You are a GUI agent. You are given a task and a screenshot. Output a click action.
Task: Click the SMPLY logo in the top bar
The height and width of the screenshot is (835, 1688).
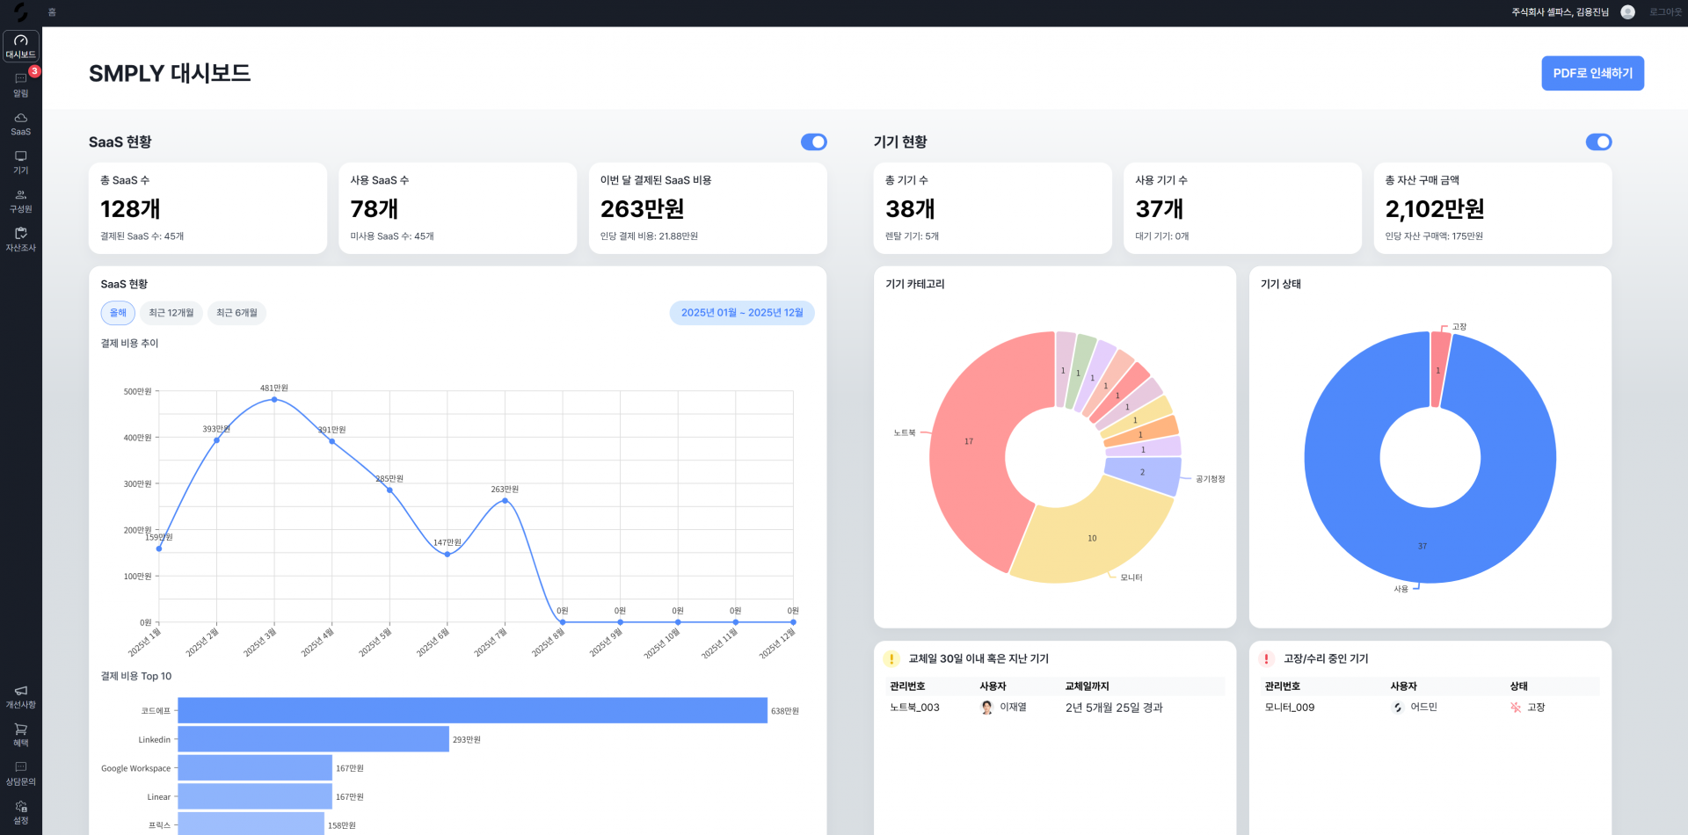coord(21,12)
